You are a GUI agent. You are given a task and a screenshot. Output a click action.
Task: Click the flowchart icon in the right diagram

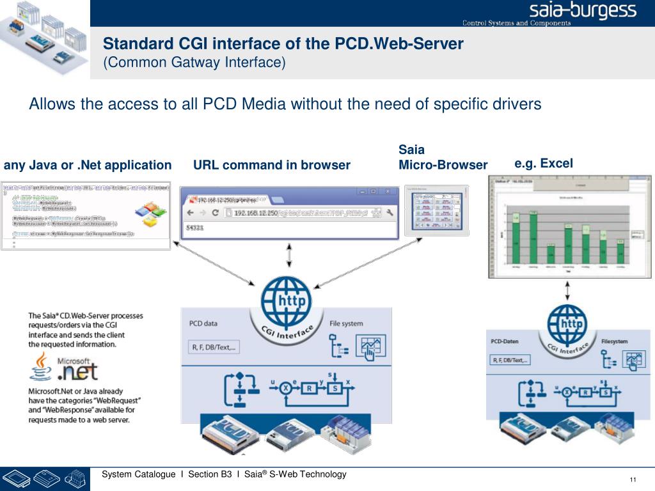532,393
